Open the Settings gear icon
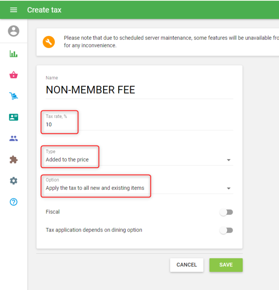279x290 pixels. [14, 181]
